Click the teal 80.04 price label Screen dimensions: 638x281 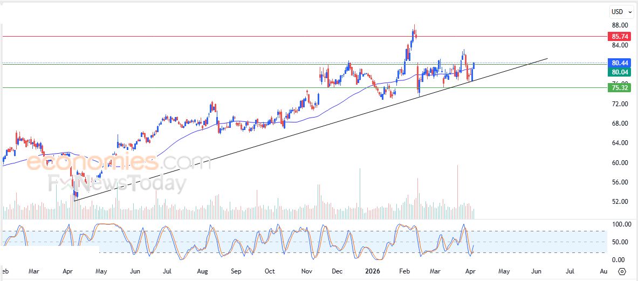pyautogui.click(x=618, y=72)
